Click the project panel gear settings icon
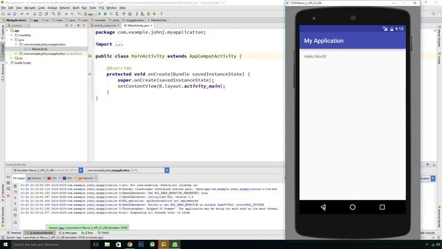442x249 pixels. 78,26
